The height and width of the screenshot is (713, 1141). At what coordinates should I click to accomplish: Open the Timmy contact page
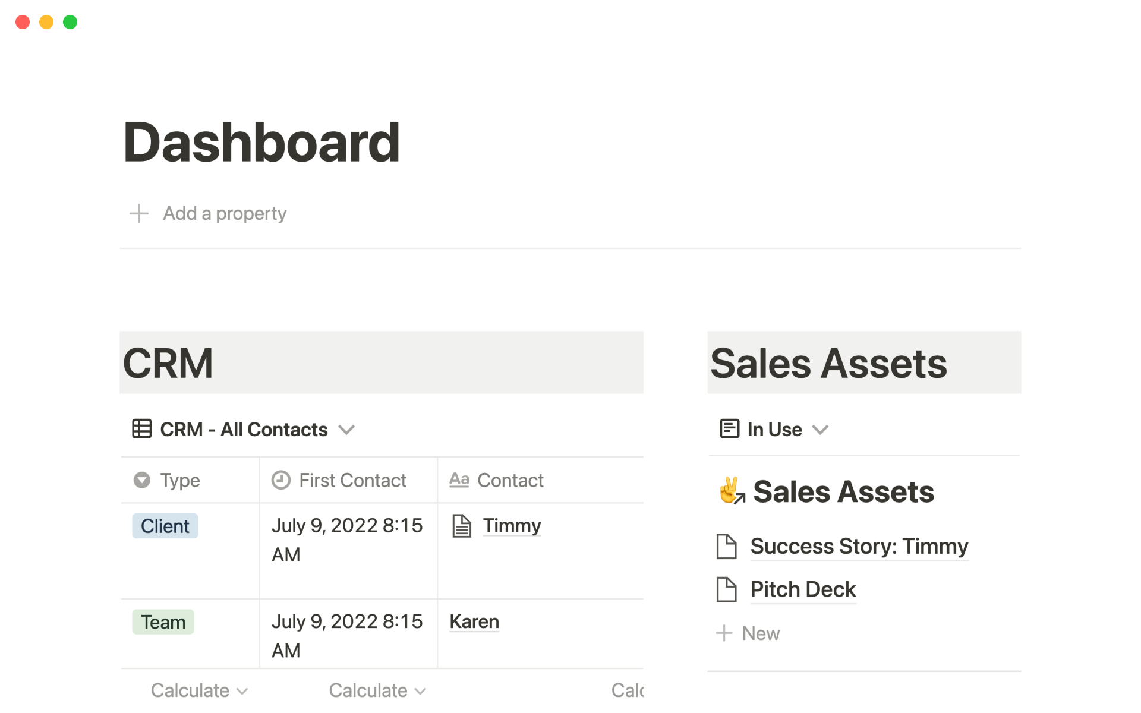pyautogui.click(x=512, y=526)
